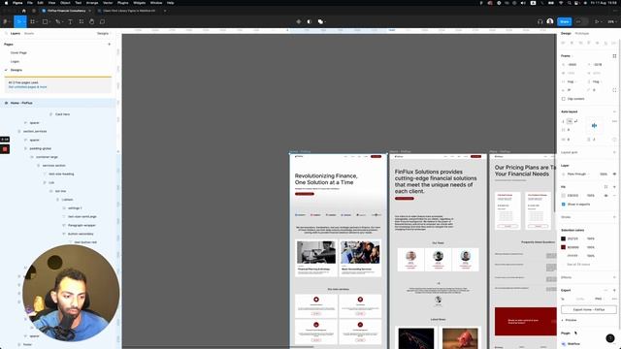Select the Move tool in toolbar
The image size is (621, 349).
point(19,21)
